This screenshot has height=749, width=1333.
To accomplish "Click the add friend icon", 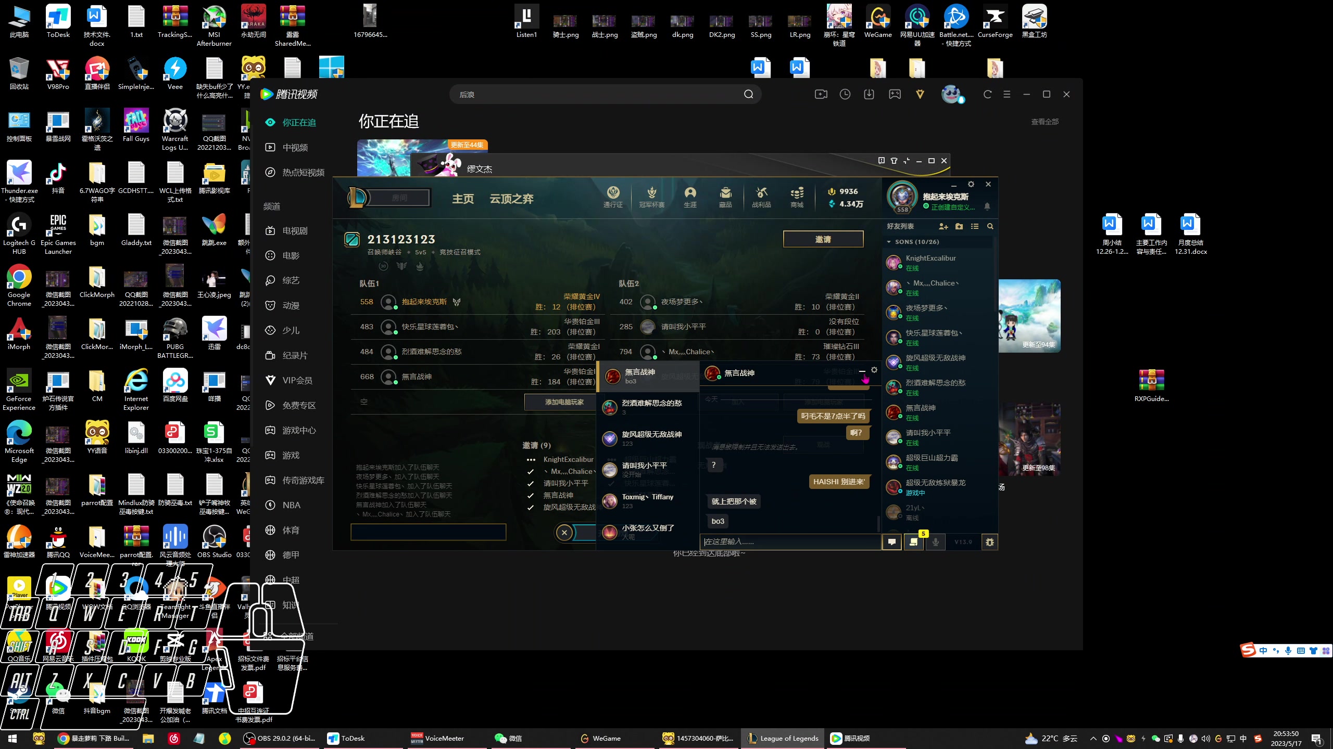I will point(943,226).
